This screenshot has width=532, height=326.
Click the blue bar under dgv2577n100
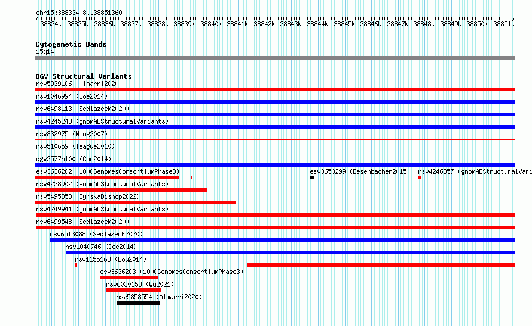point(275,165)
